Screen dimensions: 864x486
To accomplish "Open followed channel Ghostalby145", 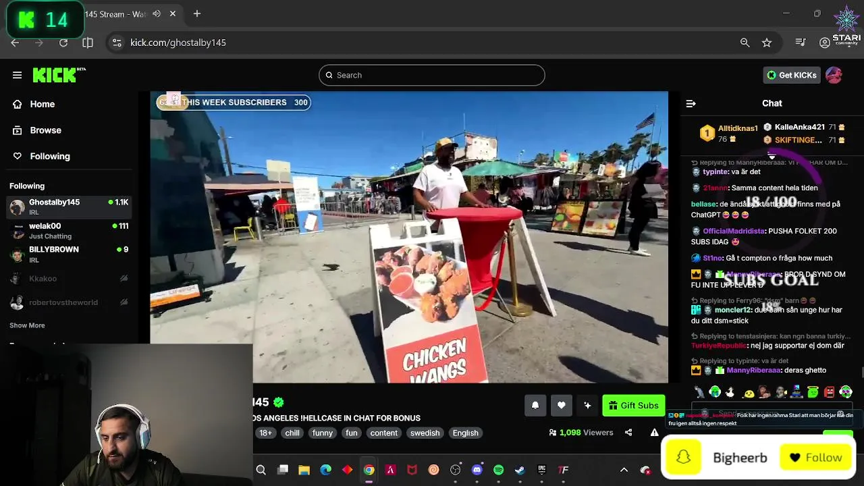I will click(x=69, y=207).
